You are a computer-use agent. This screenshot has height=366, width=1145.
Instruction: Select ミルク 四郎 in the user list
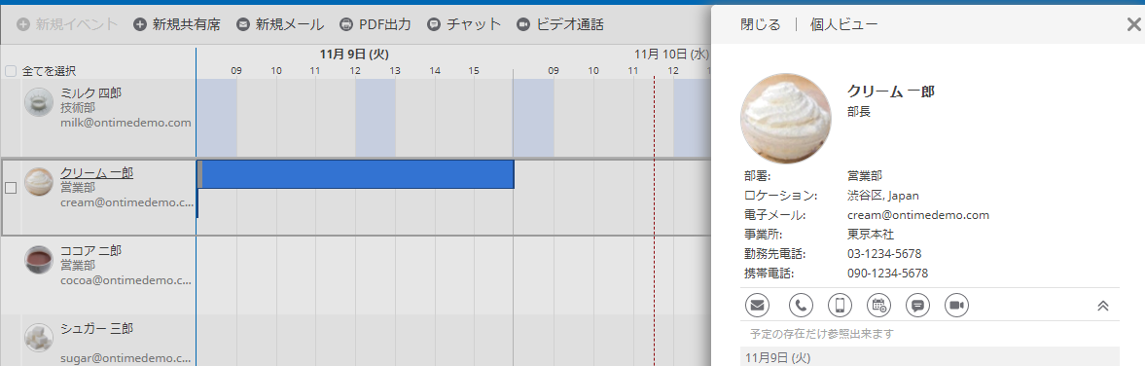tap(90, 92)
